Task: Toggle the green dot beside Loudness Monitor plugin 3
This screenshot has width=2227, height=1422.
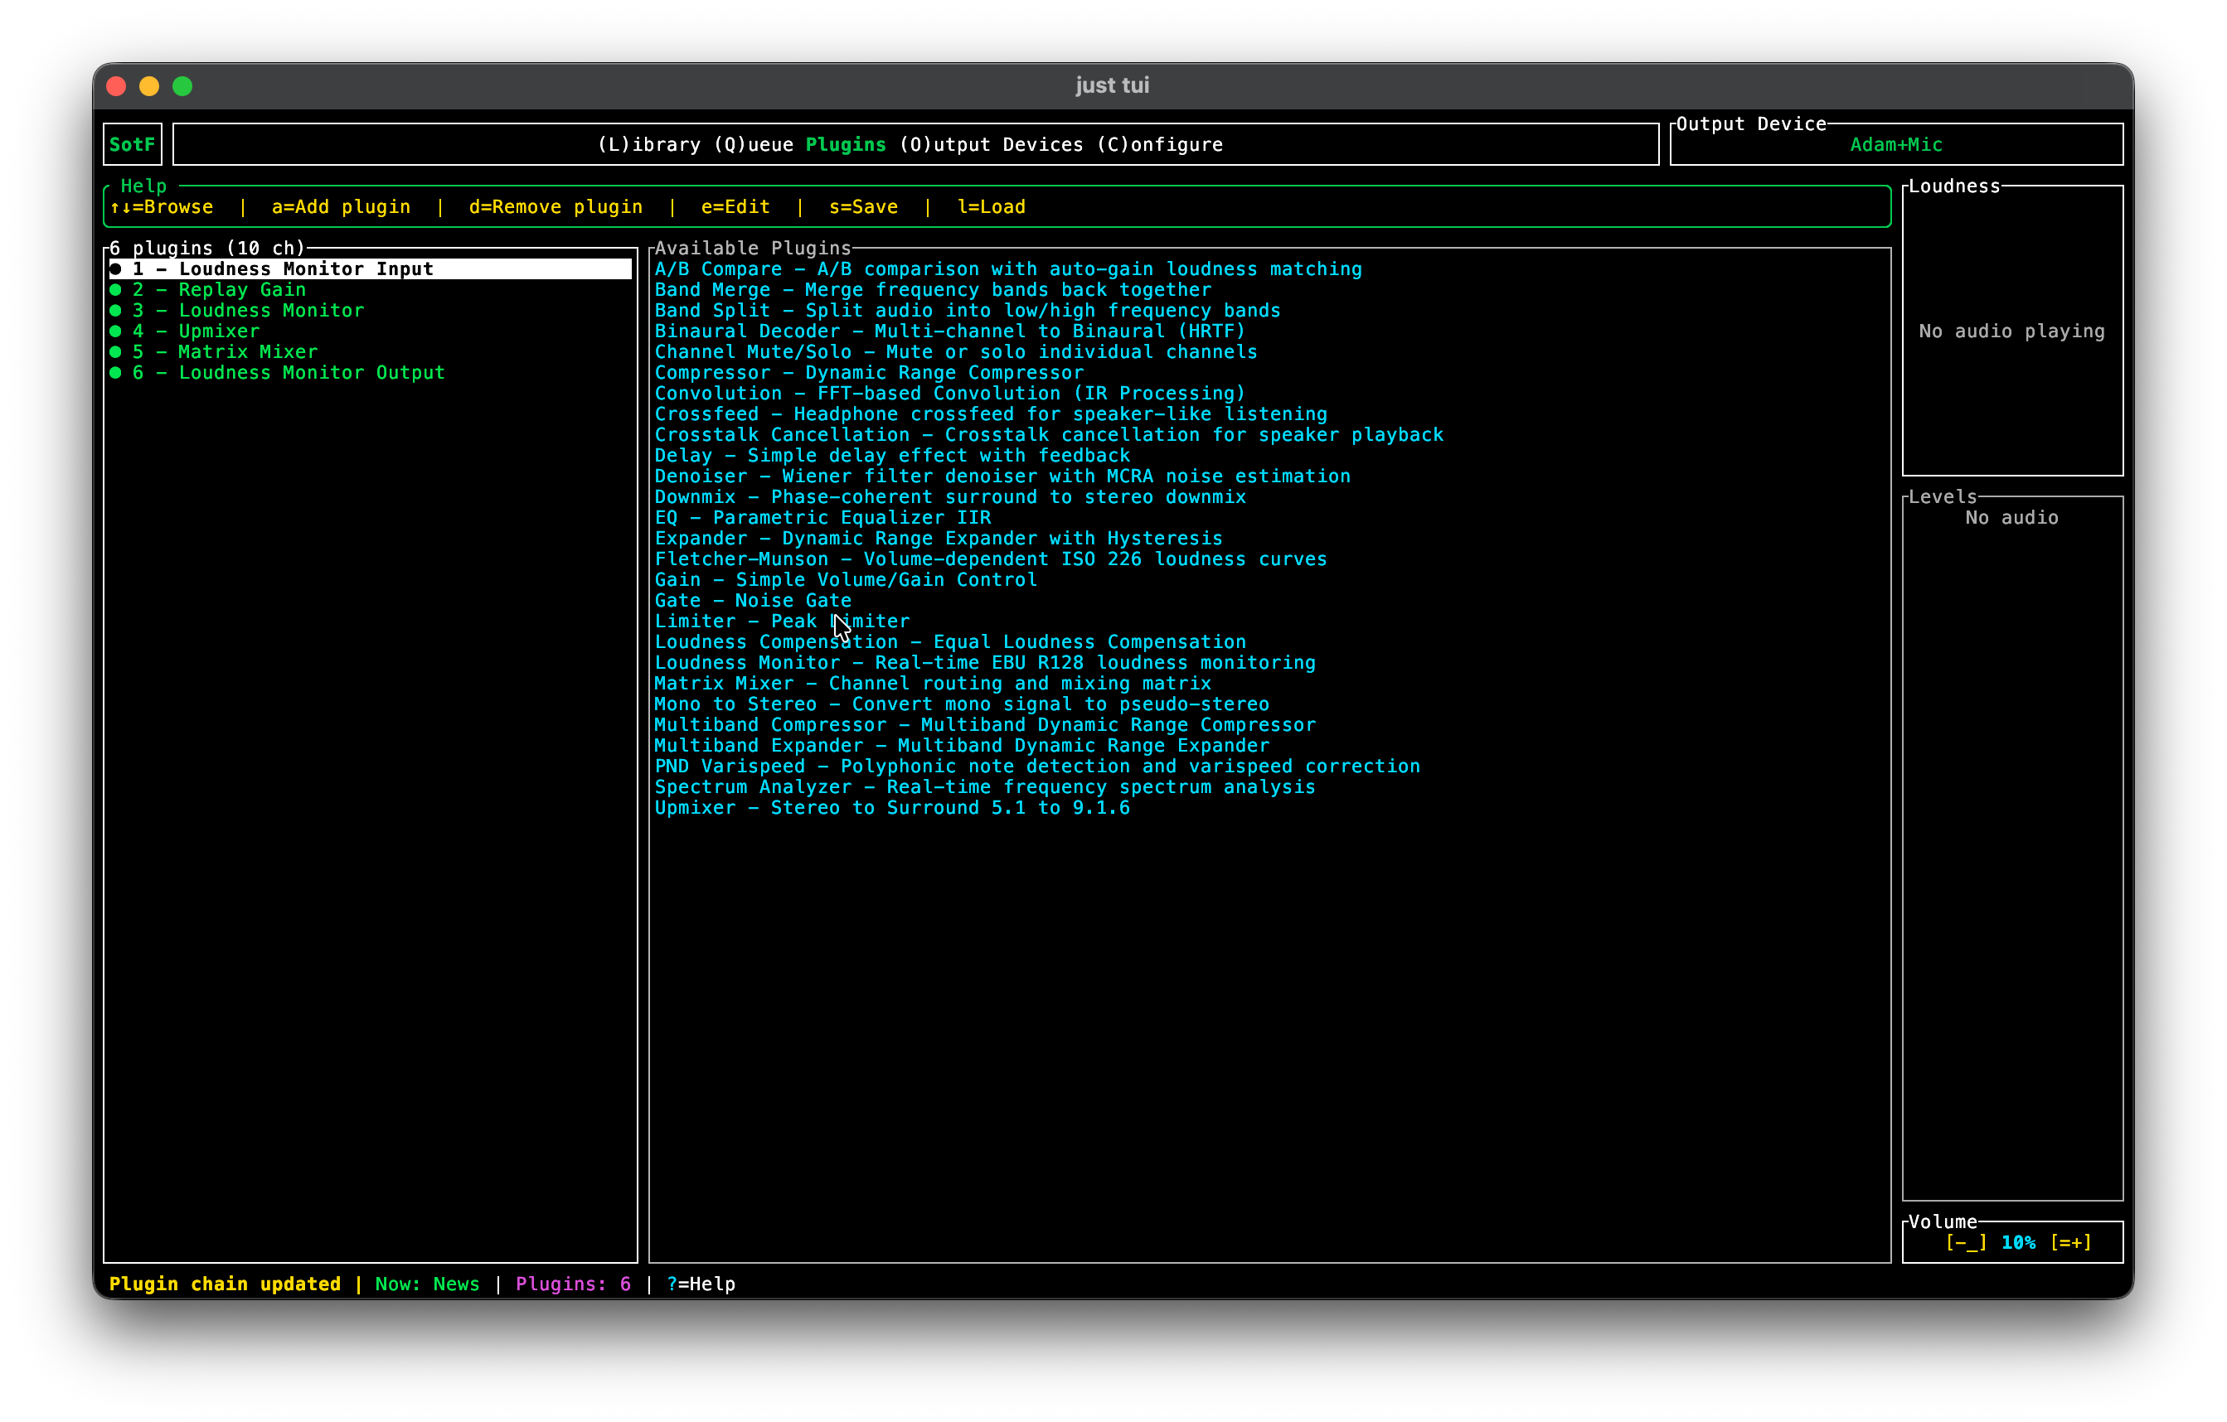Action: tap(115, 311)
